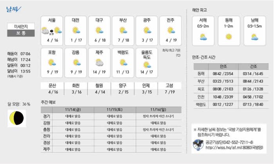
Task: Click the 만조 high tide column header
Action: (224, 66)
